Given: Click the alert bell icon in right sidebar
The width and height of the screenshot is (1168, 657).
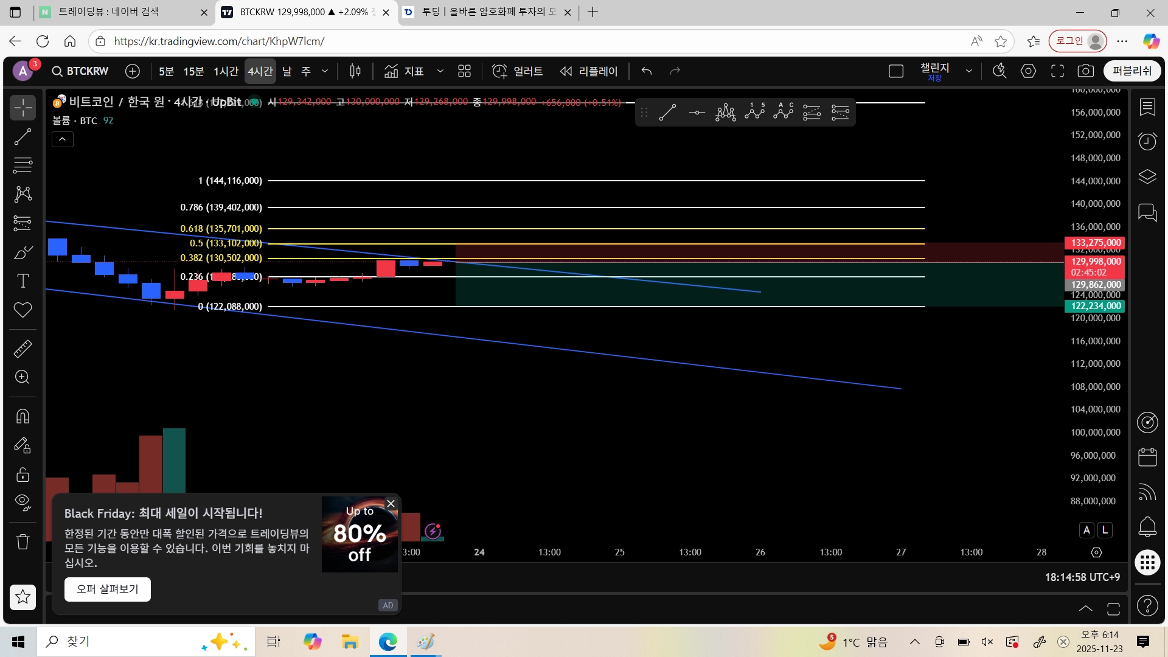Looking at the screenshot, I should point(1147,526).
